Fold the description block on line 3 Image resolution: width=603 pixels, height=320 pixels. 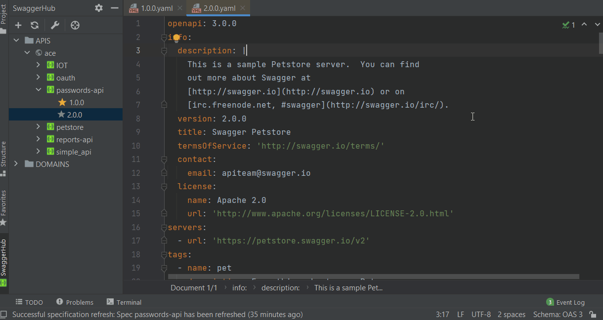[x=164, y=51]
